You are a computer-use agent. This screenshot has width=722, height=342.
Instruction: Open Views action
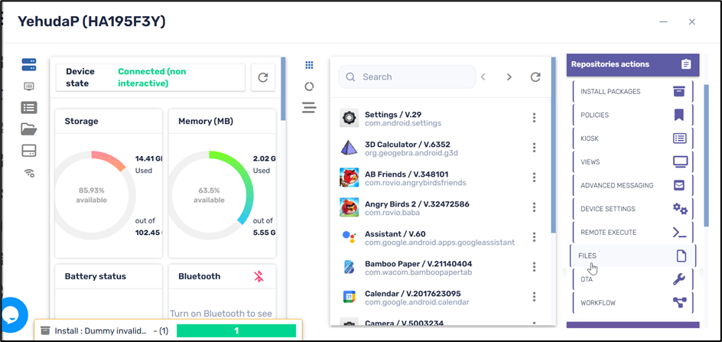tap(633, 161)
